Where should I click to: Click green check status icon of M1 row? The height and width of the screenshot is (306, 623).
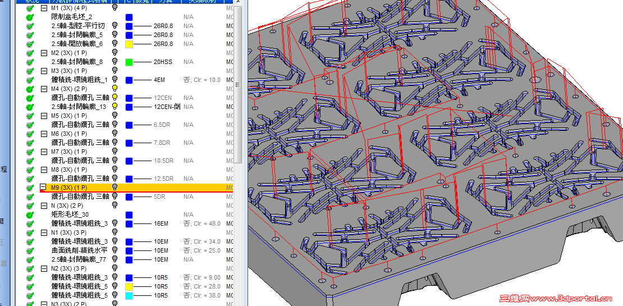30,8
